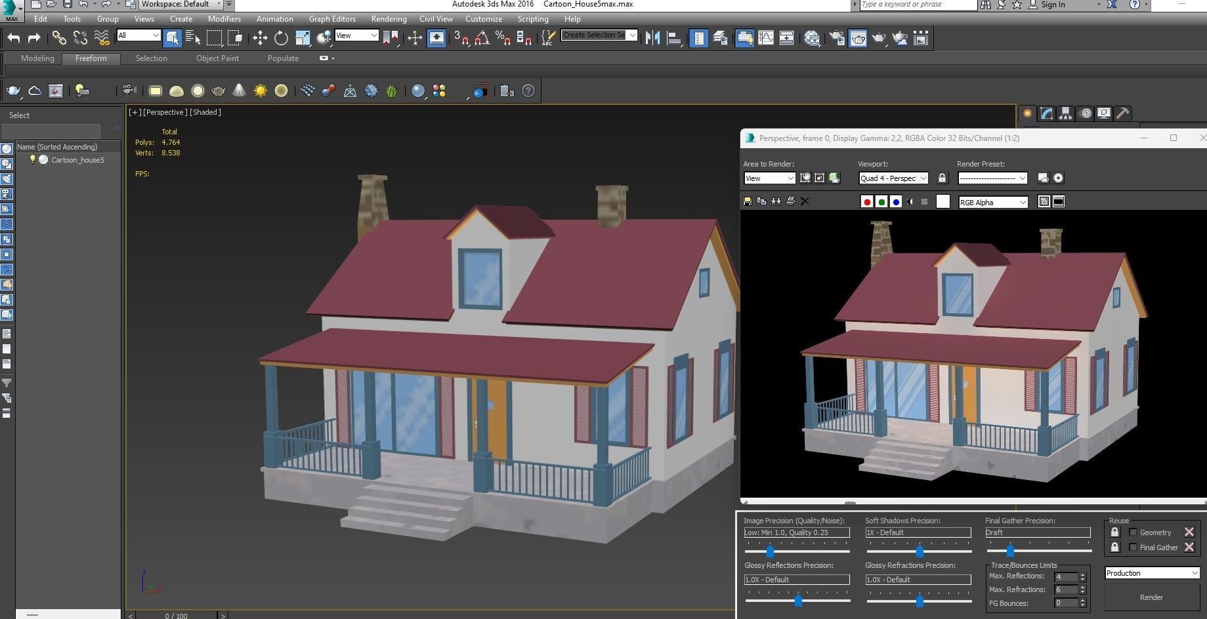Screen dimensions: 1207x619
Task: Click the Render button
Action: [x=1151, y=597]
